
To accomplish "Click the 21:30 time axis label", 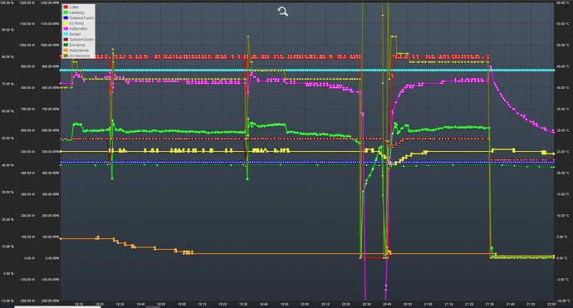I will click(x=489, y=304).
